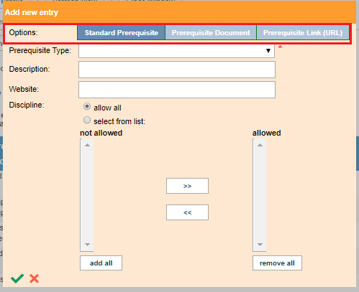Move selection back with << button

coord(187,212)
